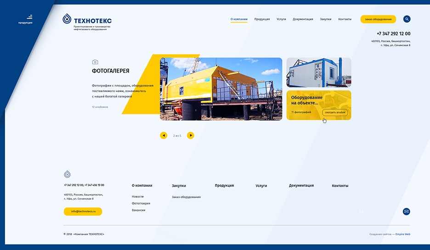Open Услуги in top navigation
Viewport: 430px width, 250px height.
tap(281, 19)
